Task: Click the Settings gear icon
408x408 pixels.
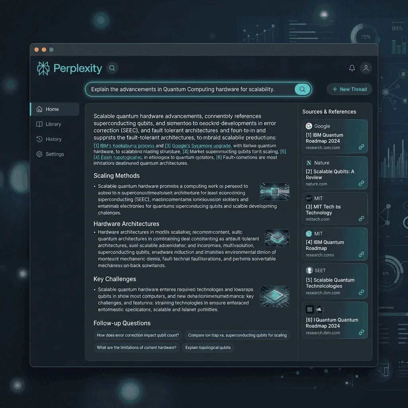Action: [x=39, y=154]
